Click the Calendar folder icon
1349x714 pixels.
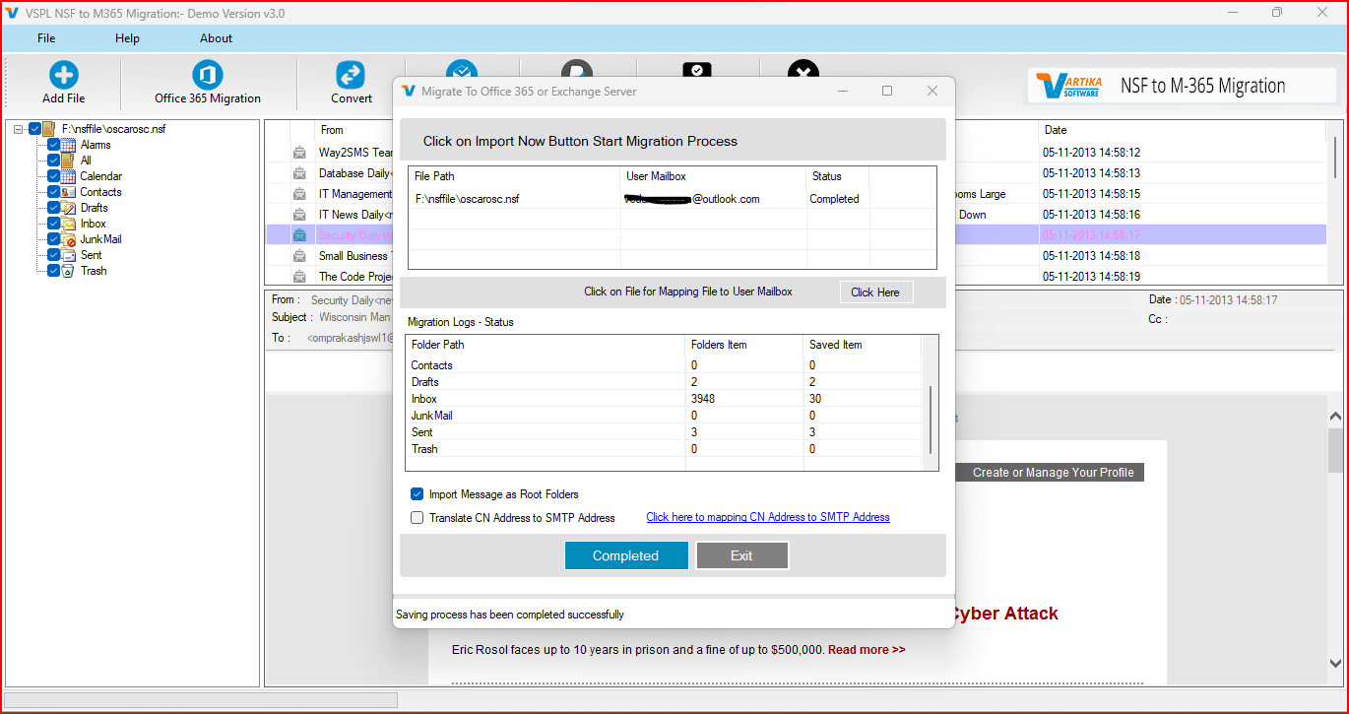click(x=69, y=176)
